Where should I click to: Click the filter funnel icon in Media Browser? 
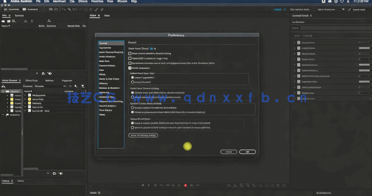pyautogui.click(x=82, y=86)
